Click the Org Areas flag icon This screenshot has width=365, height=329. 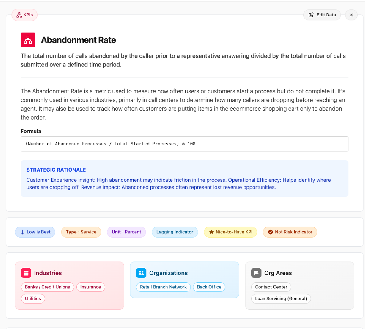pos(256,273)
